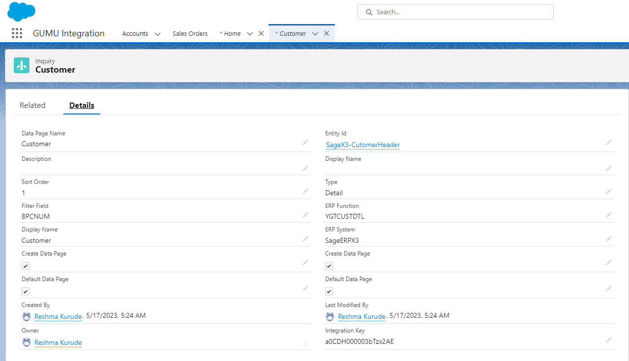Close the Customer tab
629x361 pixels.
tap(327, 33)
